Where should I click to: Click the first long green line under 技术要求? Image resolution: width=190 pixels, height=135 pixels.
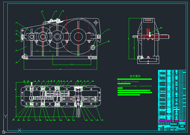point(135,79)
